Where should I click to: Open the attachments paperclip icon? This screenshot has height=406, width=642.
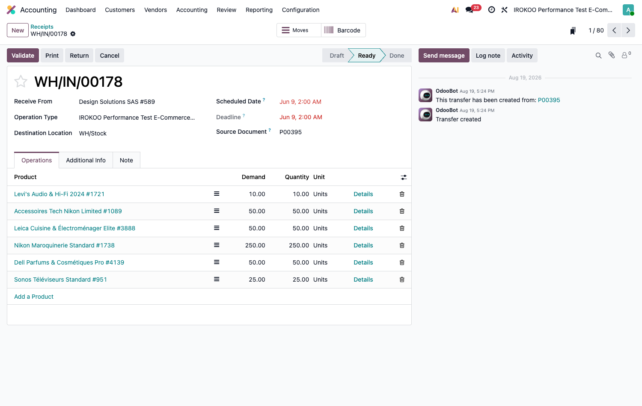tap(612, 55)
